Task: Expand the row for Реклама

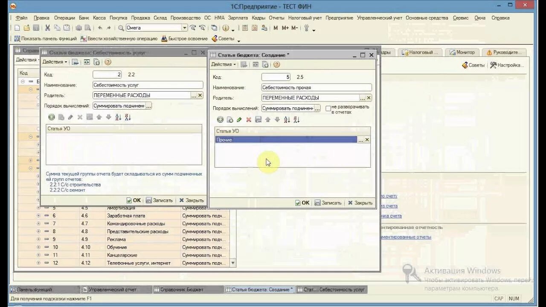Action: point(38,239)
